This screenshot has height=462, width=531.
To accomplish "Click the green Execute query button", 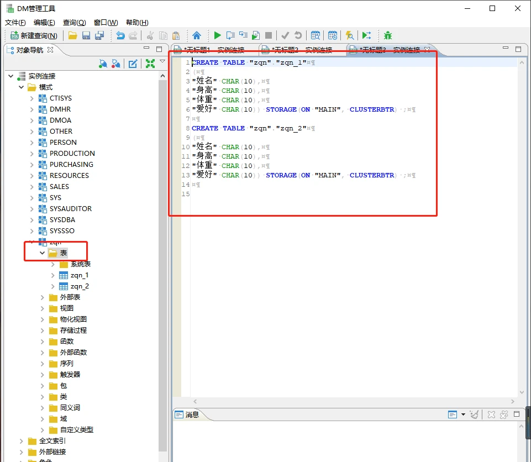I will point(218,35).
